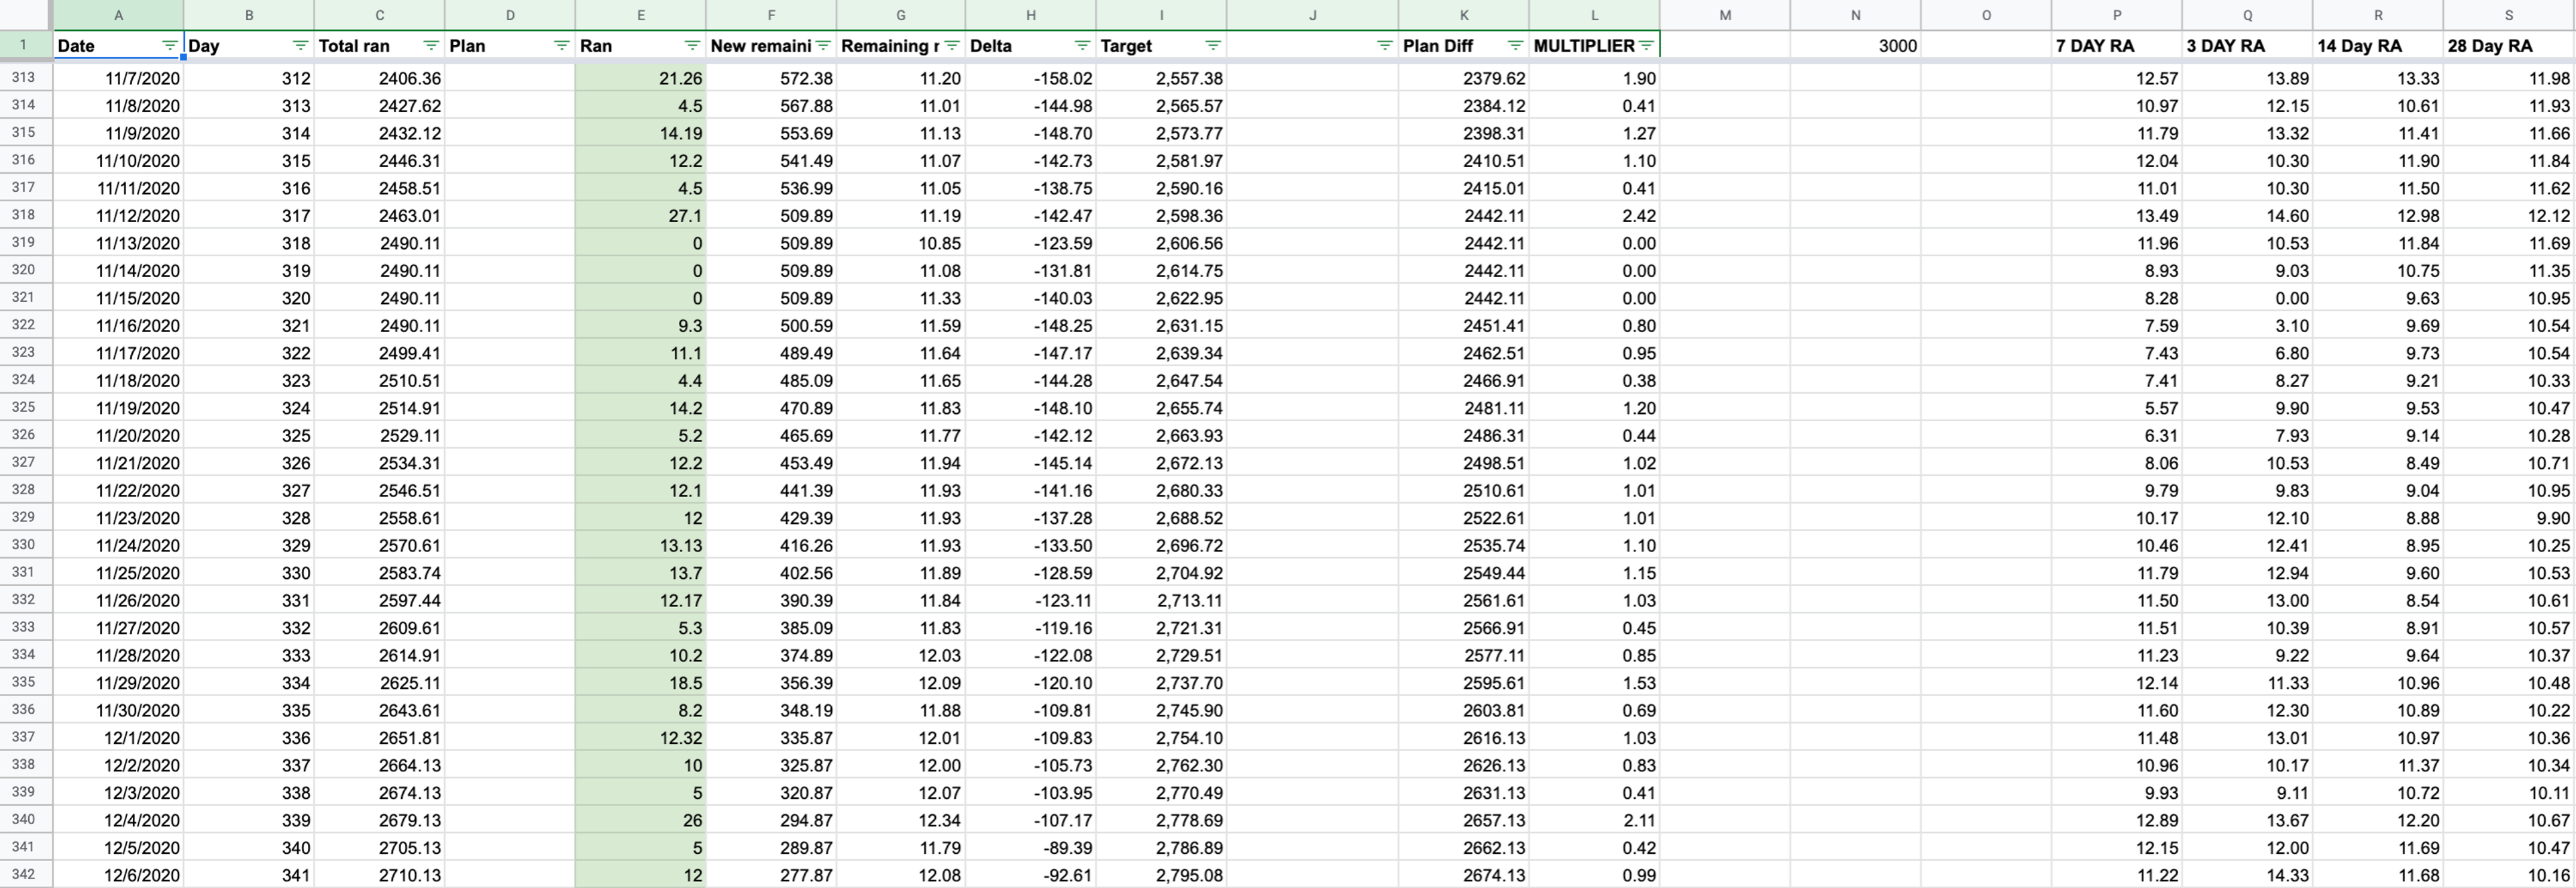Open the filter menu for Plan Diff column
Screen dimensions: 2576x888
1515,46
